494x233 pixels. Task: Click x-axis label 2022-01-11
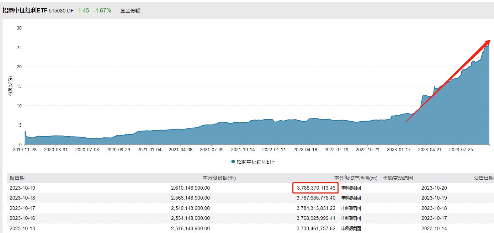(274, 150)
